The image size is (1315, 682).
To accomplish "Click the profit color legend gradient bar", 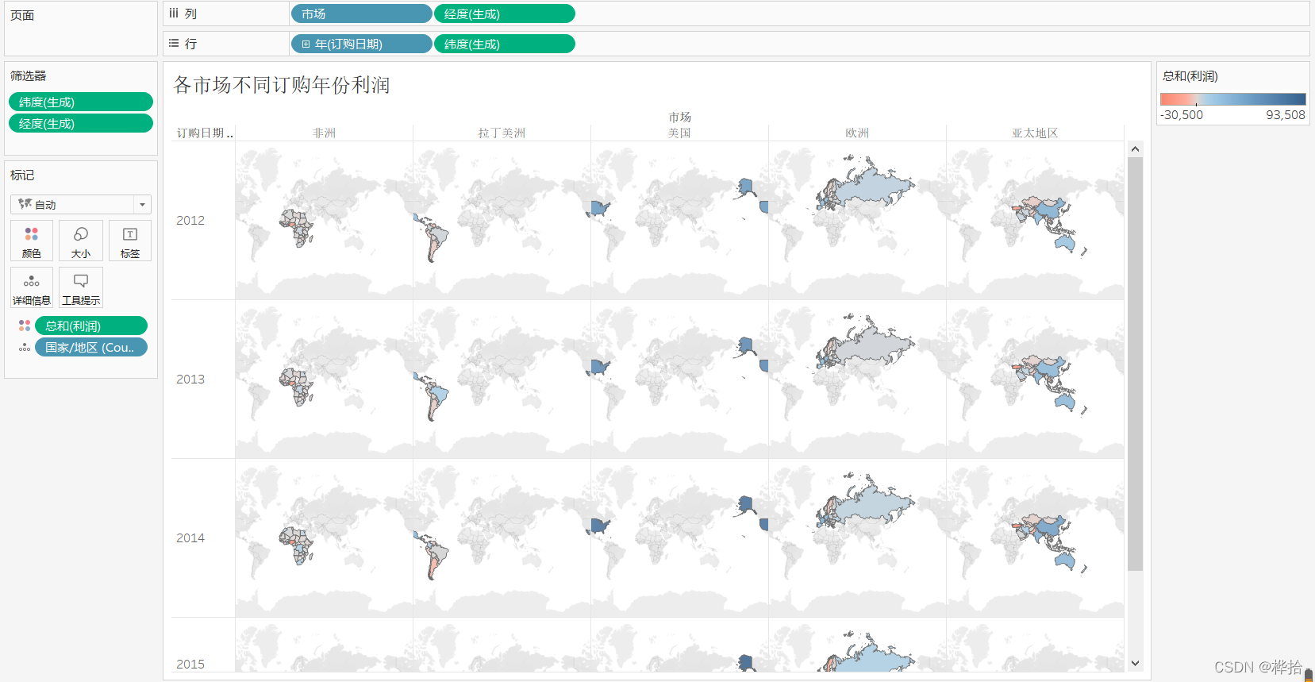I will (1233, 99).
